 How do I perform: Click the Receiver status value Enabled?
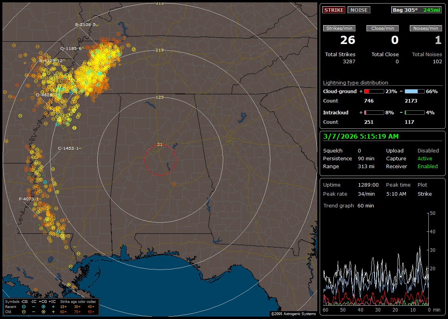[428, 167]
